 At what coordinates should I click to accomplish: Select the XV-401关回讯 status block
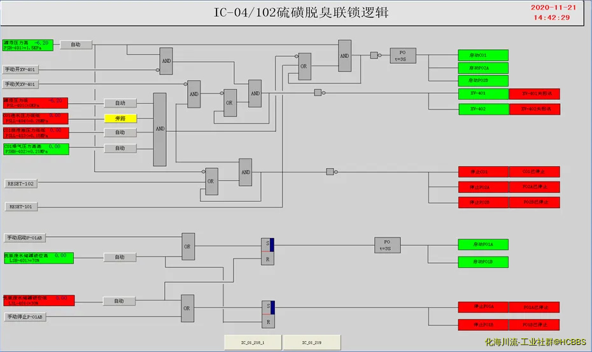coord(535,94)
